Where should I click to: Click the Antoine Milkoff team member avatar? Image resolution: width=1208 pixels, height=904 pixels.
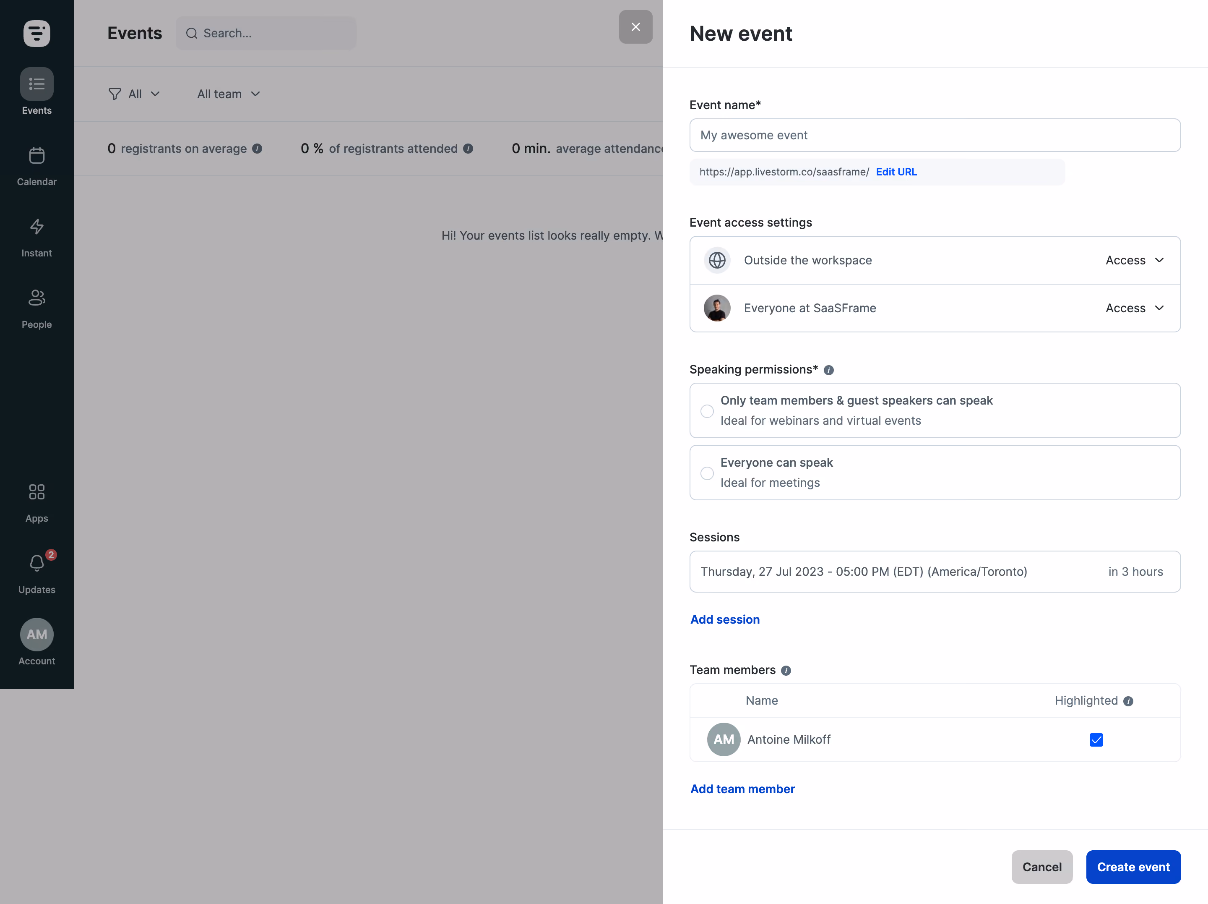(724, 740)
